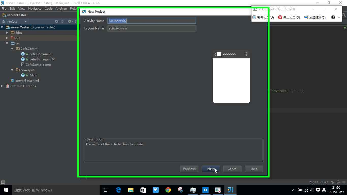Click the scroll-from-source crosshair icon
The width and height of the screenshot is (347, 195).
(57, 21)
